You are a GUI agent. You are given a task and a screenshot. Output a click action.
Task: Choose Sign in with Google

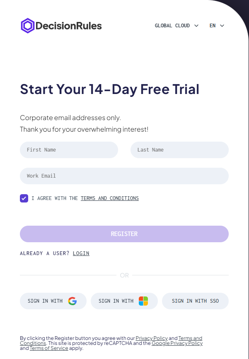coord(53,301)
